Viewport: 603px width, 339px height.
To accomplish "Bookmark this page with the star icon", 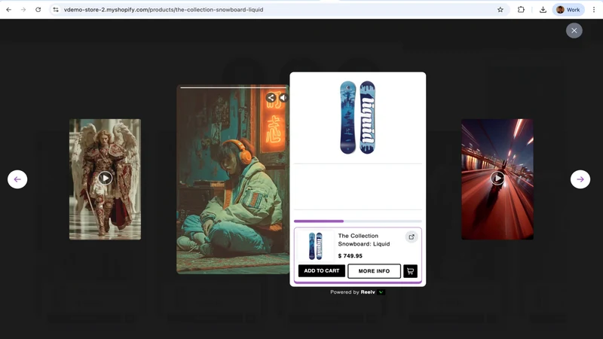I will point(500,10).
